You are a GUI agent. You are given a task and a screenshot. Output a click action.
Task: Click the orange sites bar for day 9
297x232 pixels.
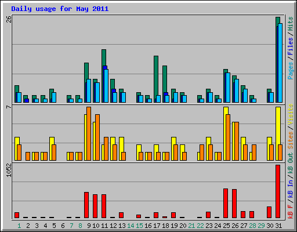point(89,133)
